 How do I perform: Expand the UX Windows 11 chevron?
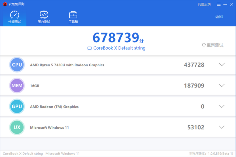(222, 127)
